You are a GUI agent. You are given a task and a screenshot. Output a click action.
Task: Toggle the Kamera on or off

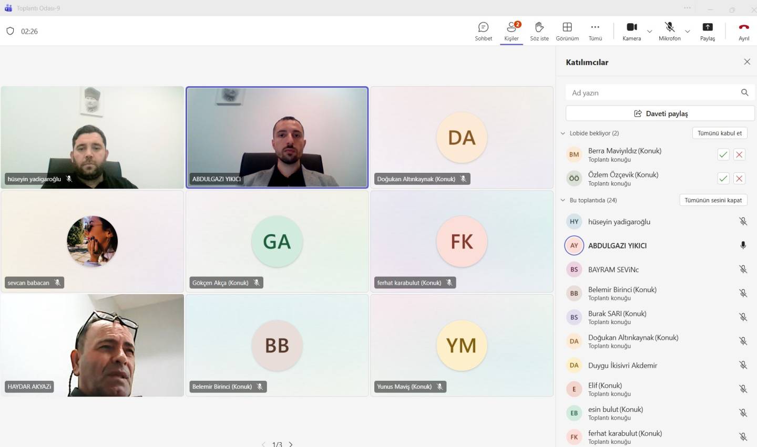631,31
